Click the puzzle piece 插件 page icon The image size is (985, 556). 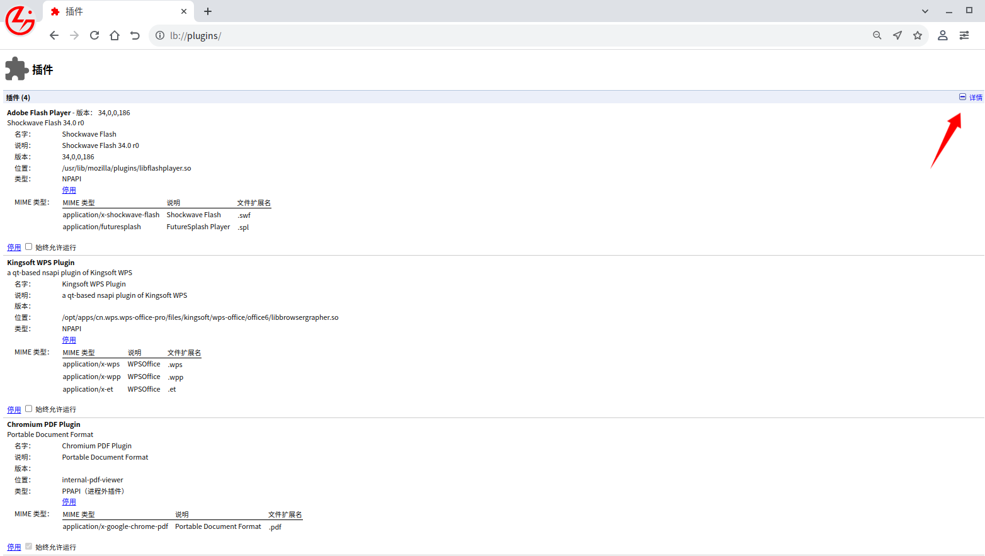[x=16, y=69]
